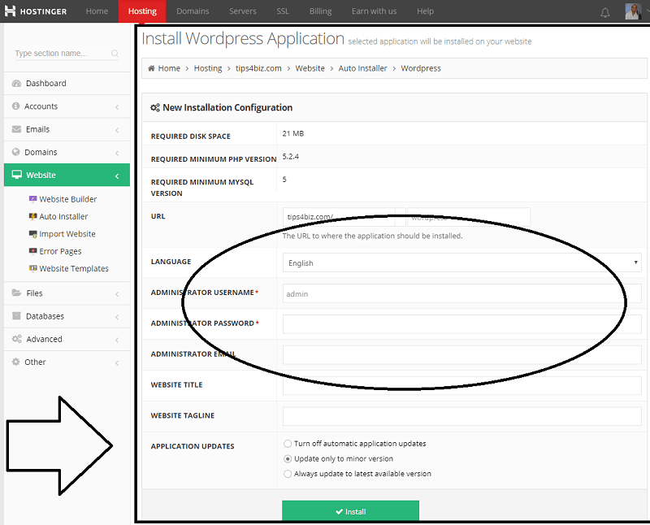
Task: Click the search magnifier icon in sidebar
Action: click(x=115, y=54)
